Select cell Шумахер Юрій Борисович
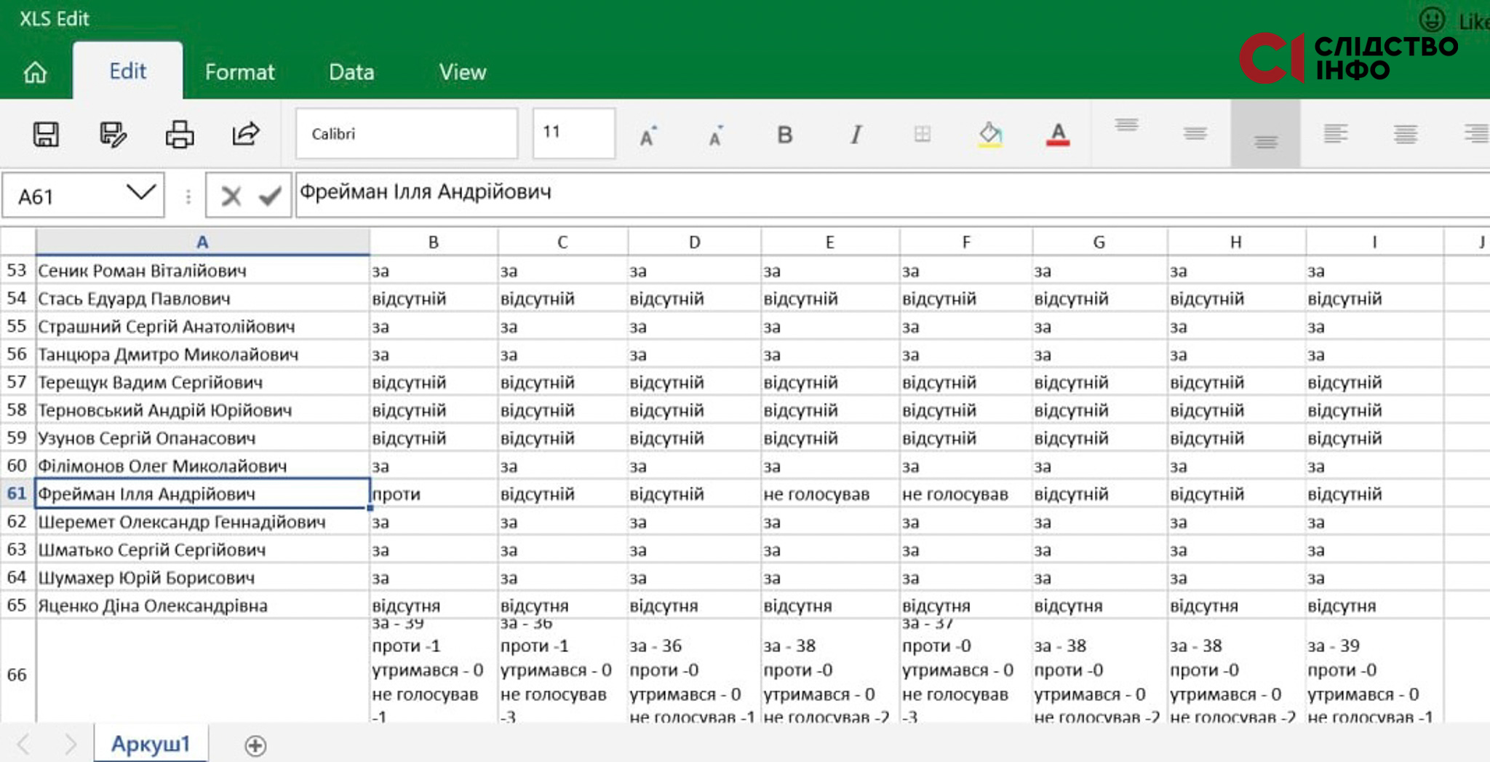The height and width of the screenshot is (762, 1490). click(x=203, y=578)
